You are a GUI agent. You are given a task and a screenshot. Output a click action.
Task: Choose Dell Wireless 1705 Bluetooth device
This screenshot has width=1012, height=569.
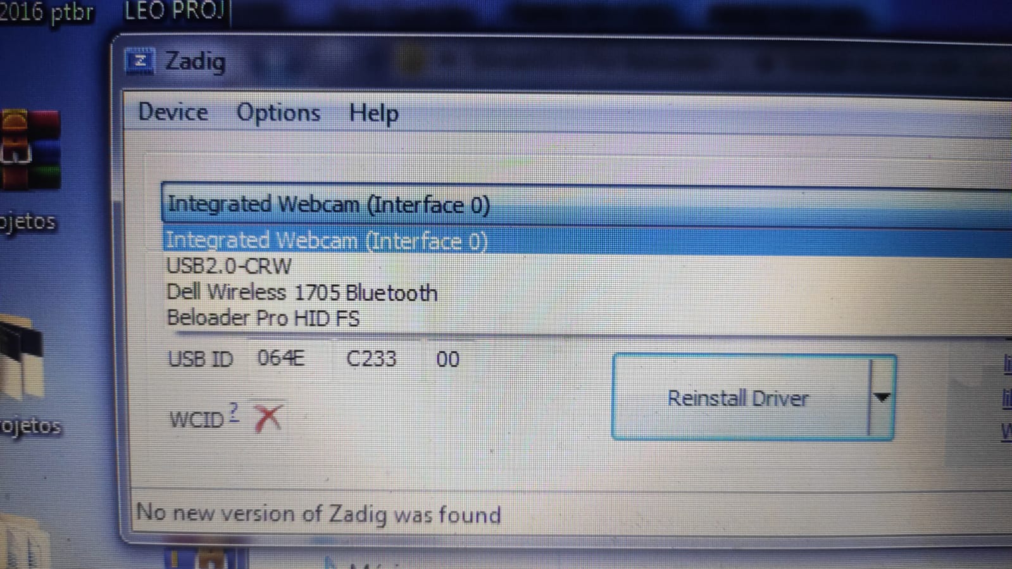point(302,292)
